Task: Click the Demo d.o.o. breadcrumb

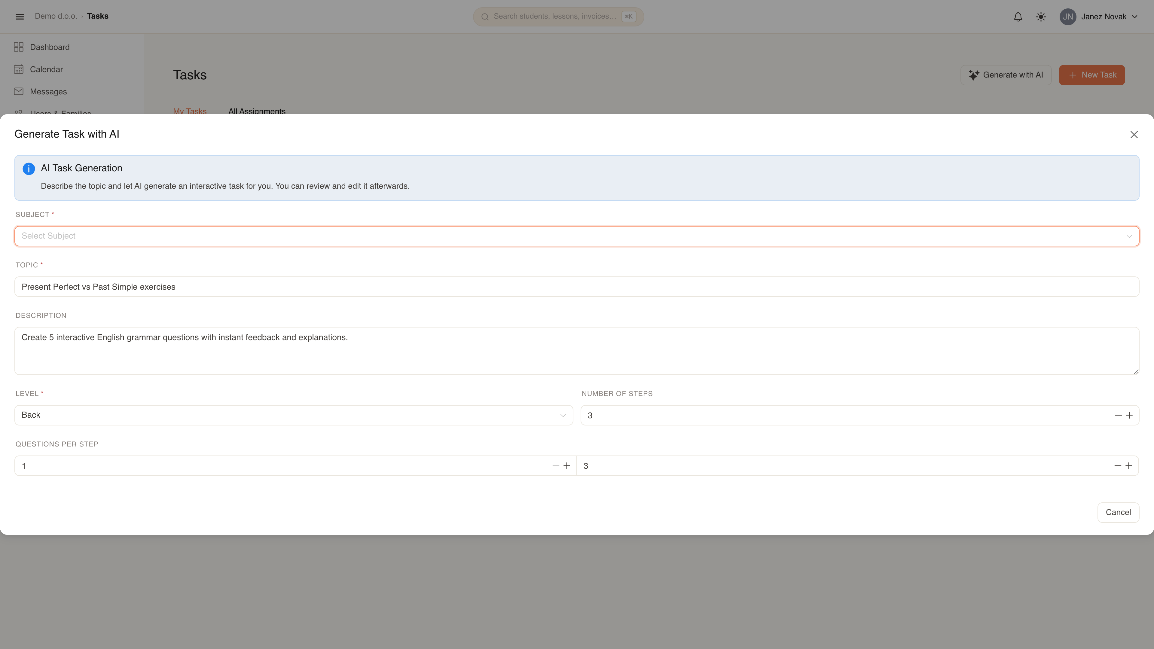Action: tap(56, 16)
